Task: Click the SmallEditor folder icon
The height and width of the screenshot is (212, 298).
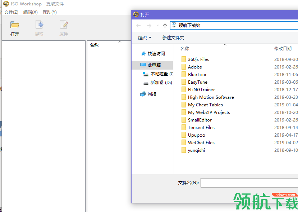Action: [x=184, y=120]
